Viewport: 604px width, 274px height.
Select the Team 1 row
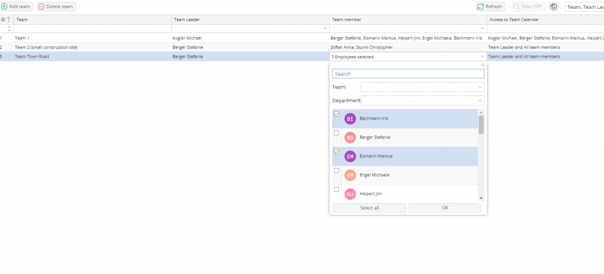[x=88, y=38]
